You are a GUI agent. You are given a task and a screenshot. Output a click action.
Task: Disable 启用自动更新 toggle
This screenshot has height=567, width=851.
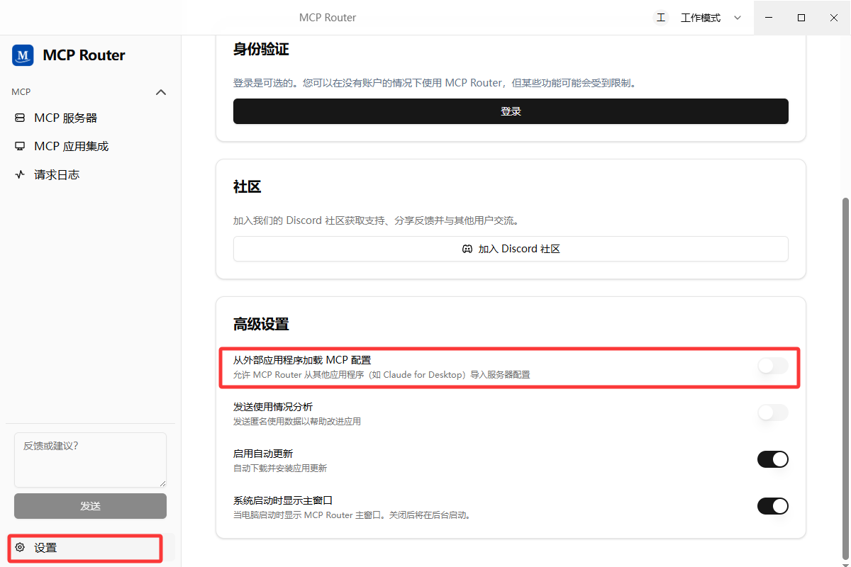coord(773,459)
